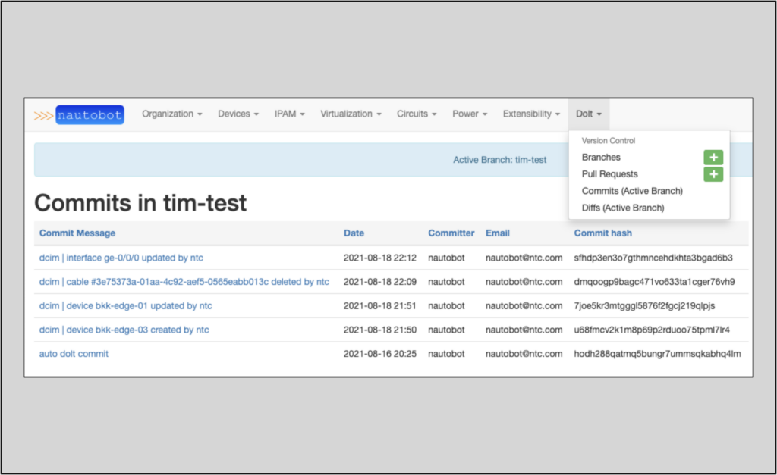Viewport: 777px width, 475px height.
Task: Expand the Circuits menu
Action: (417, 114)
